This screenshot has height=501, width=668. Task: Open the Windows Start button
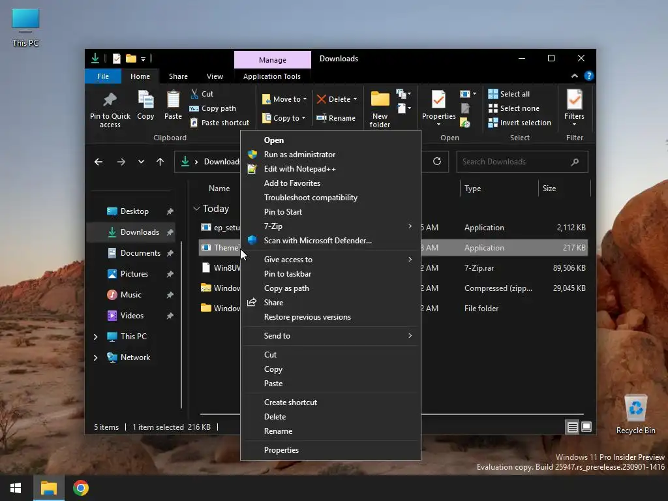(x=16, y=488)
